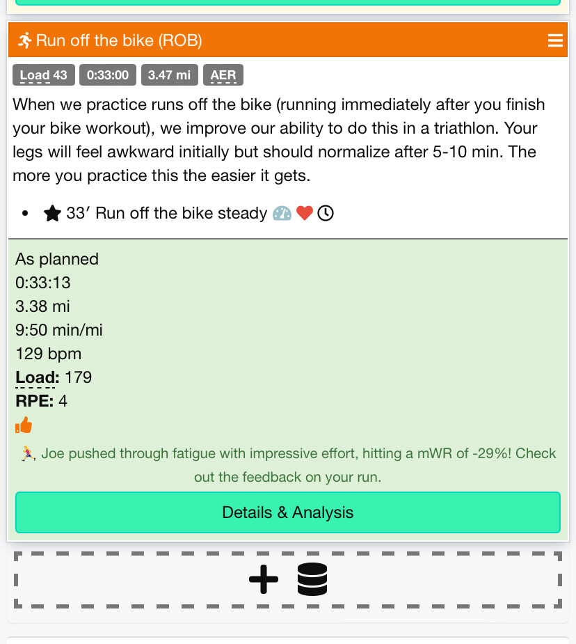The image size is (576, 644).
Task: Click the plus icon to add workout
Action: click(x=264, y=579)
